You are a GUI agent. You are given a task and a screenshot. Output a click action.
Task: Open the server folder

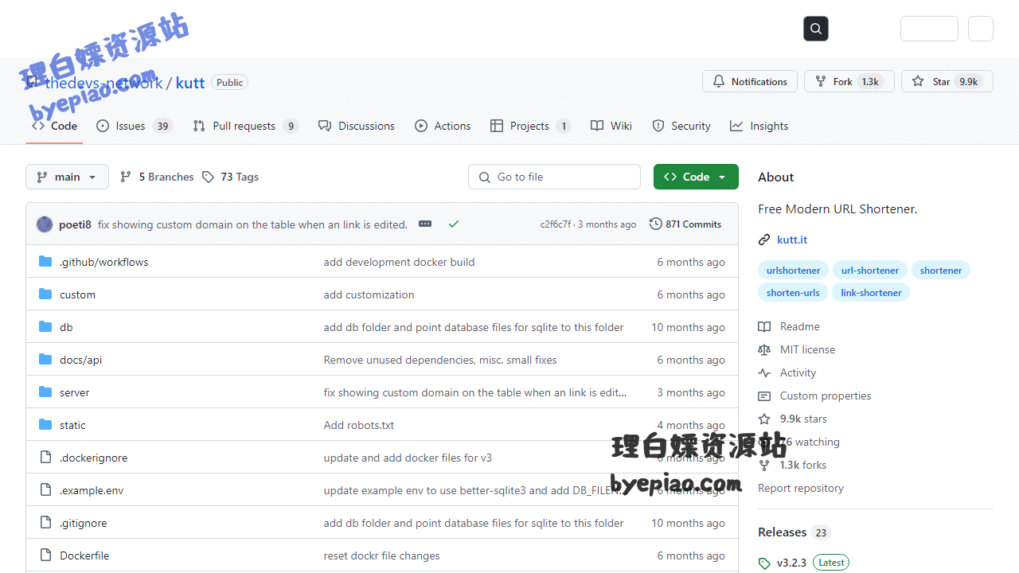point(74,392)
